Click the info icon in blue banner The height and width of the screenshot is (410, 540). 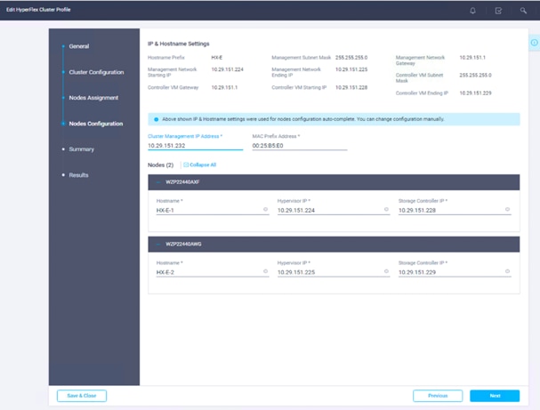click(156, 119)
